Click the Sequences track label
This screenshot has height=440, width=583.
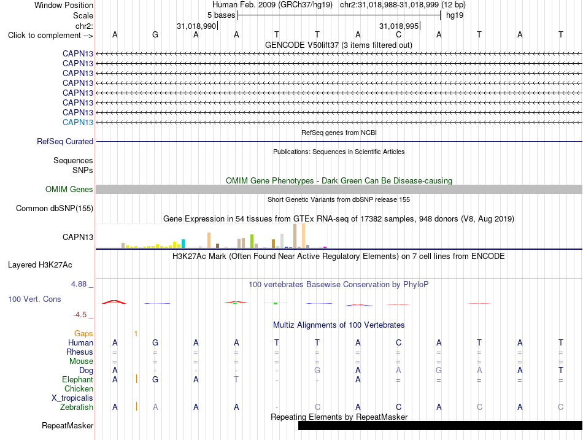point(73,160)
